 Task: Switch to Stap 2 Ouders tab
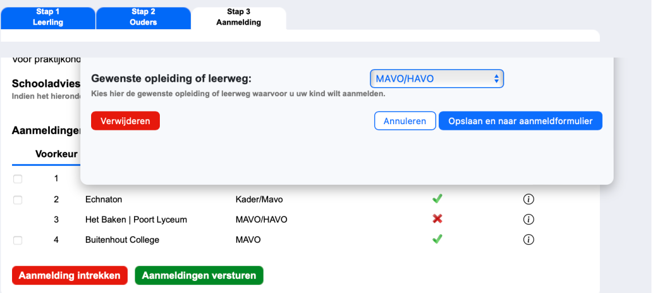pyautogui.click(x=143, y=17)
